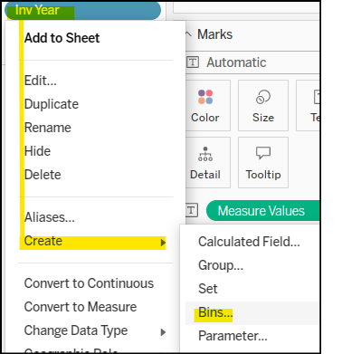361x354 pixels.
Task: Click the text icon beside Measure Values
Action: [x=192, y=210]
